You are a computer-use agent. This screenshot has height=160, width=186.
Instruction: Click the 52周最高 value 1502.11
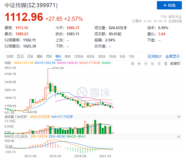click(29, 40)
